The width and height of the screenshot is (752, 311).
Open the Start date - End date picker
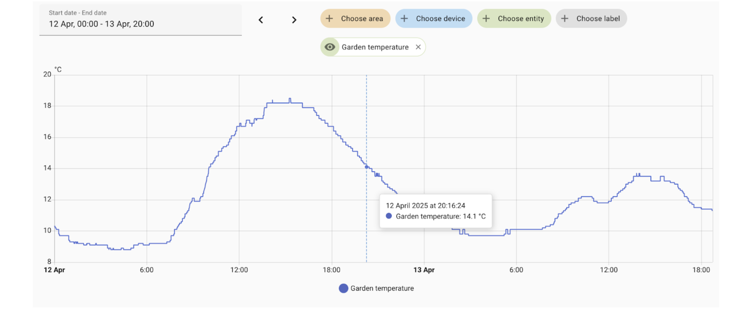tap(140, 20)
